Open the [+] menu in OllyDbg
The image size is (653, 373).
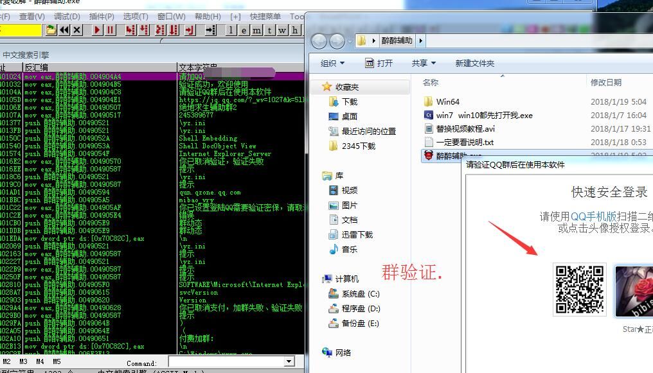point(235,16)
